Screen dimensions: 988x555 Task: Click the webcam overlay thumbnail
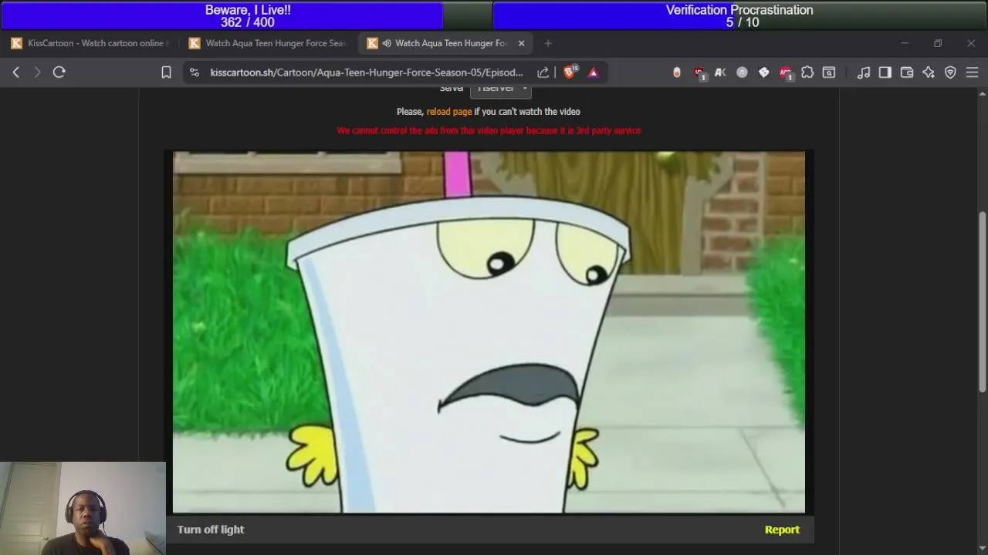[83, 509]
